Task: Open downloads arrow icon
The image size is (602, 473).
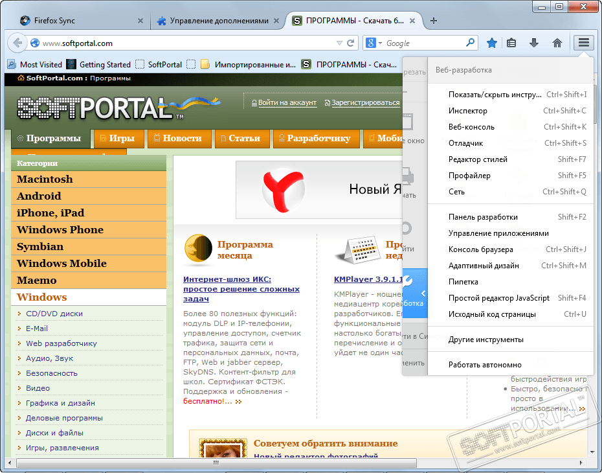Action: [x=533, y=43]
